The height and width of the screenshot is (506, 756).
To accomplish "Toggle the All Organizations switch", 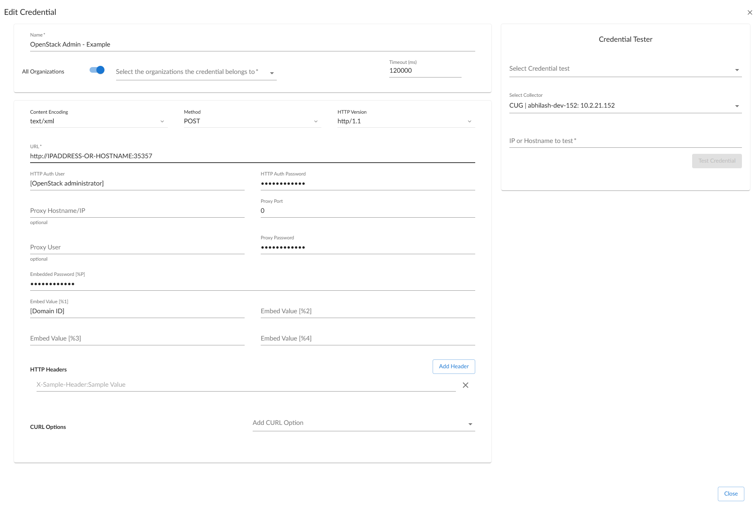I will (x=97, y=70).
